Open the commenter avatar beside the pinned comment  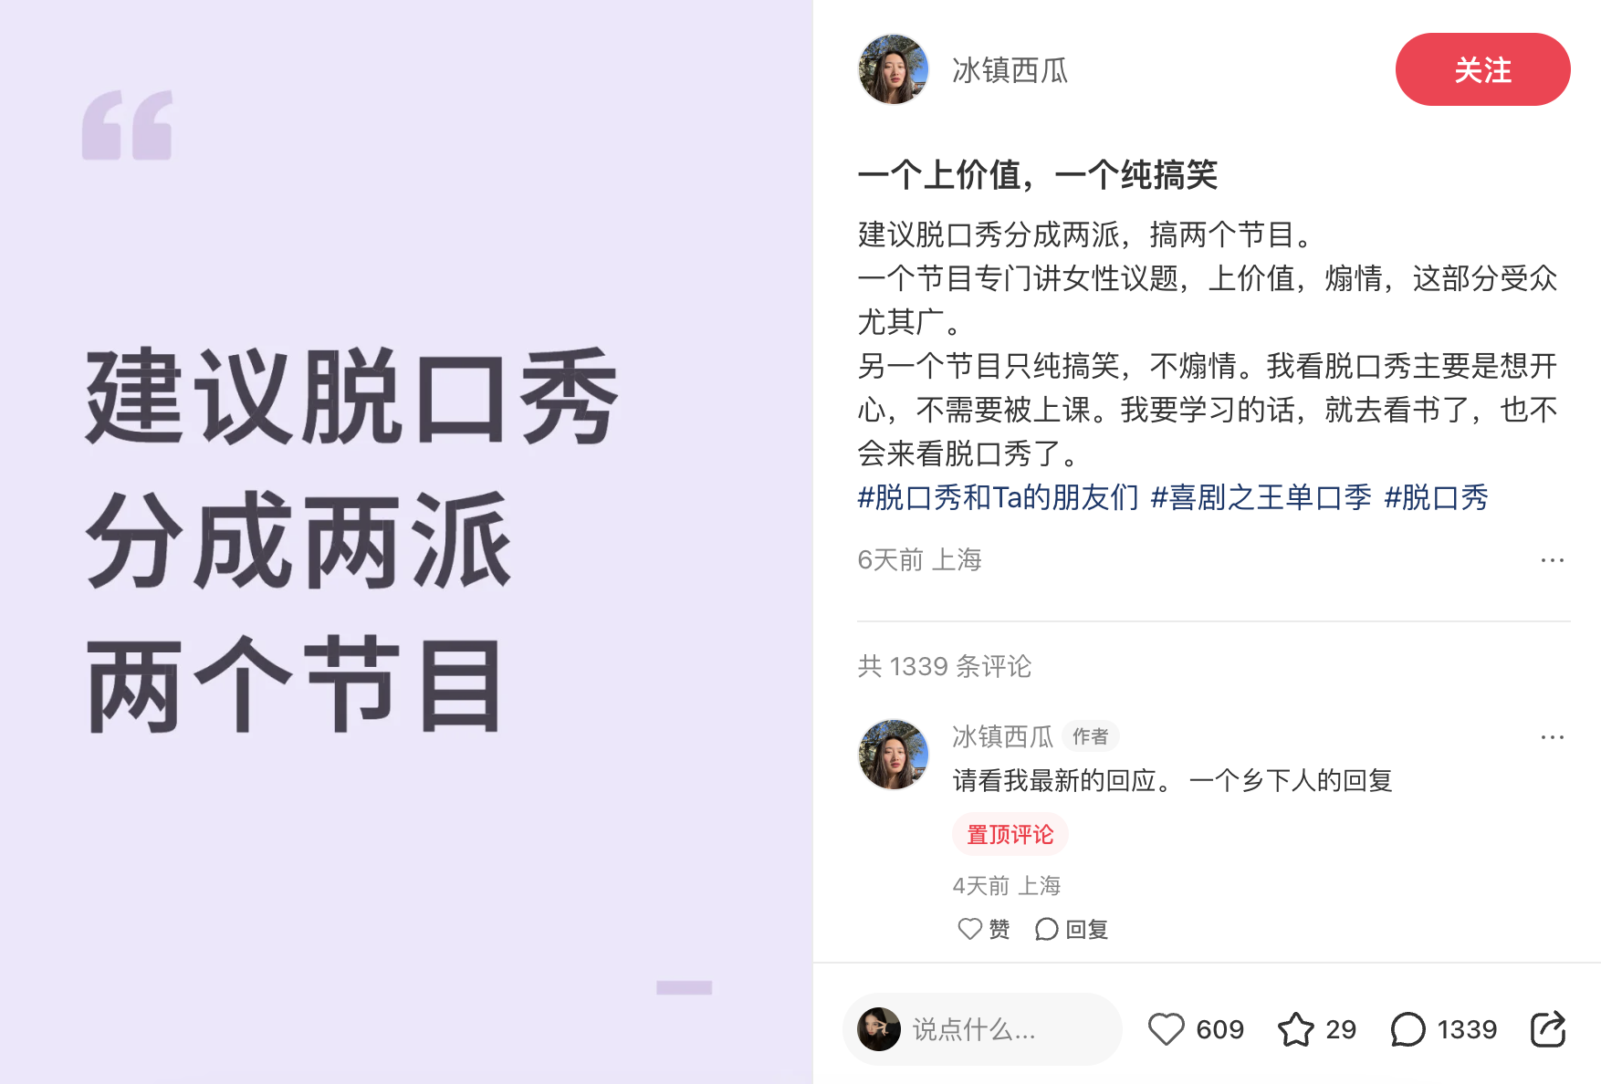tap(893, 755)
